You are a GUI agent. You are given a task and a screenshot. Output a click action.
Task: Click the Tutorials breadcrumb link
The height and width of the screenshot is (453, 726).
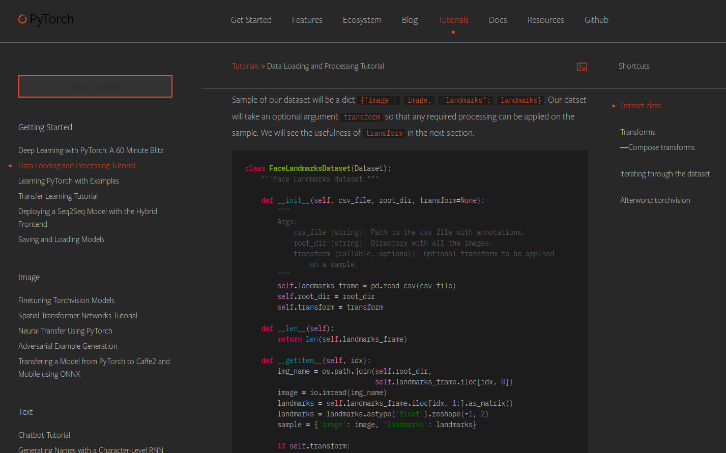click(x=246, y=66)
